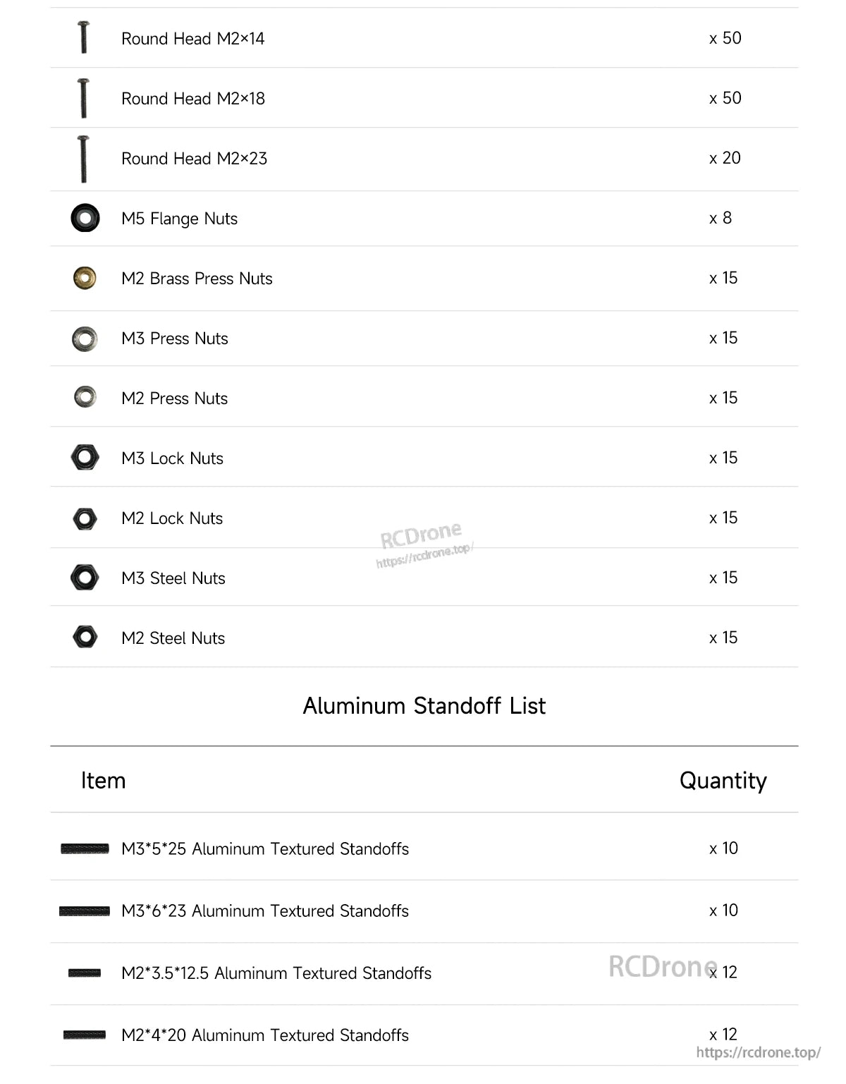This screenshot has height=1084, width=846.
Task: Click the M2 Brass Press Nuts icon
Action: coord(85,278)
